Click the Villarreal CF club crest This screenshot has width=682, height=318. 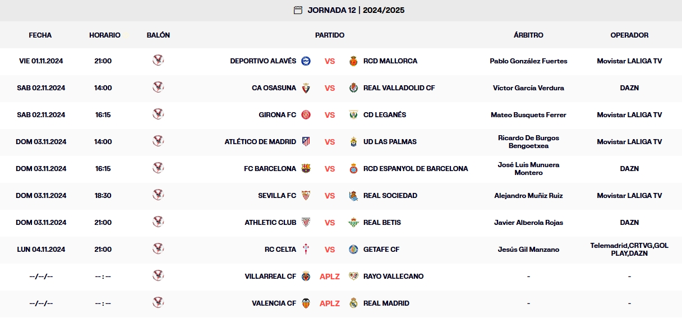pyautogui.click(x=306, y=276)
